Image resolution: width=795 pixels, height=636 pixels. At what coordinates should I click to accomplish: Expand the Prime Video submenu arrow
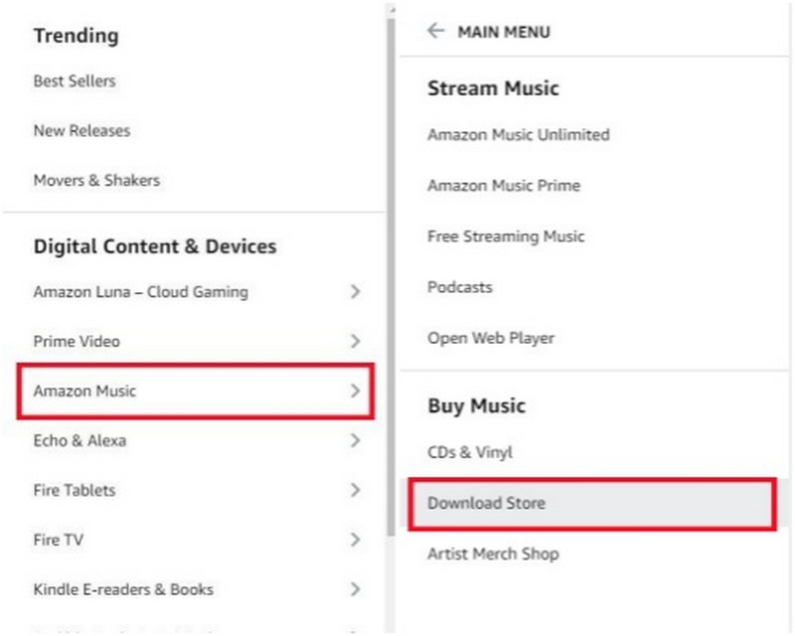356,342
